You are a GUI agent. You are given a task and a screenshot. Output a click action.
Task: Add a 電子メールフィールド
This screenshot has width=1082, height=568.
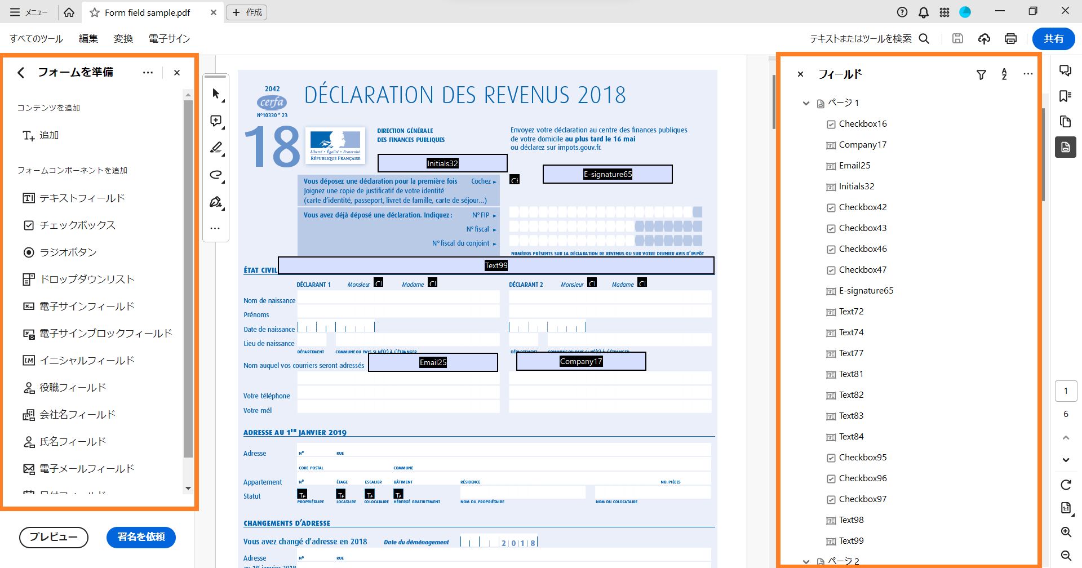click(x=78, y=469)
